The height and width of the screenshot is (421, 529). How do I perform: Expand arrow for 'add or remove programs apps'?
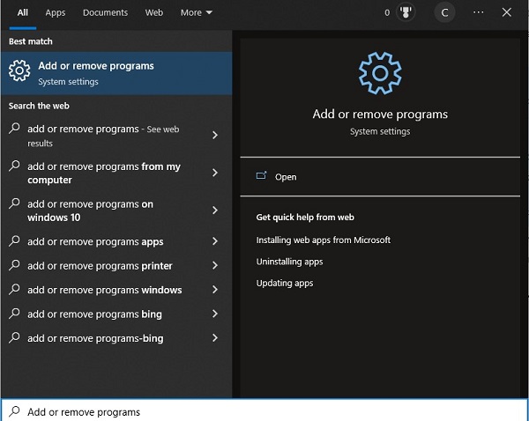pyautogui.click(x=215, y=242)
